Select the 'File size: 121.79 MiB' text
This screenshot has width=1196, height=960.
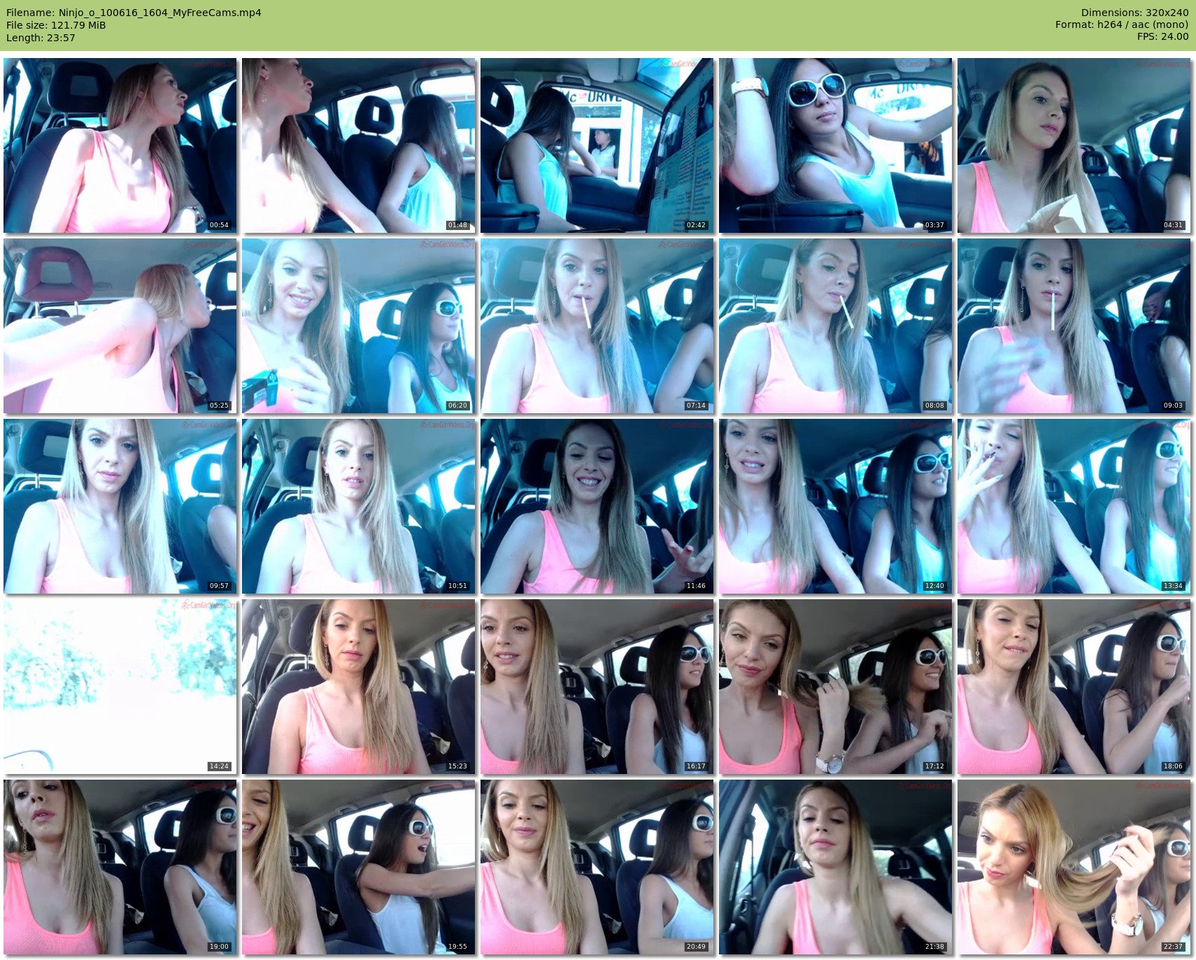click(x=56, y=25)
